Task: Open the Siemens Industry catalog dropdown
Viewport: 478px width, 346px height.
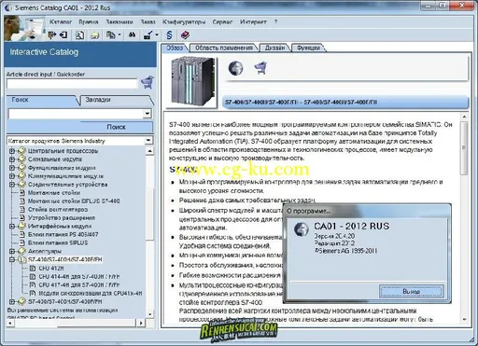Action: tap(148, 141)
